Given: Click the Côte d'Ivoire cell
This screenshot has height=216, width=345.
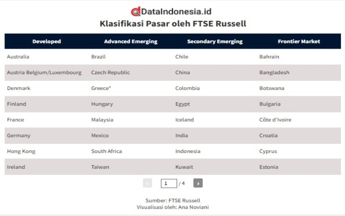Looking at the screenshot, I should [x=275, y=120].
